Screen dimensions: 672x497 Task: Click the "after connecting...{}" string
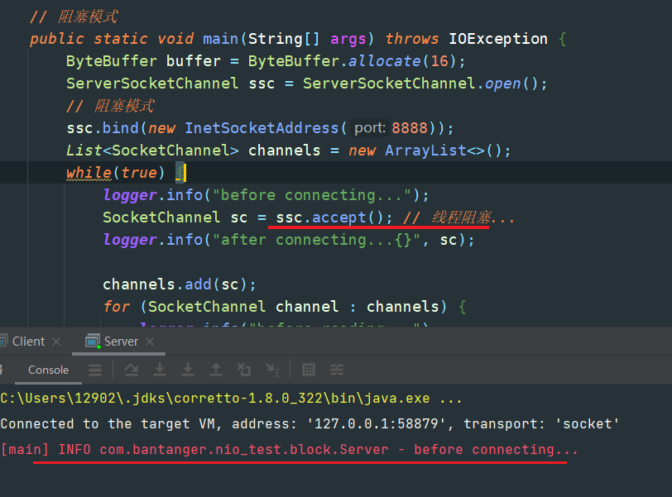tap(316, 240)
